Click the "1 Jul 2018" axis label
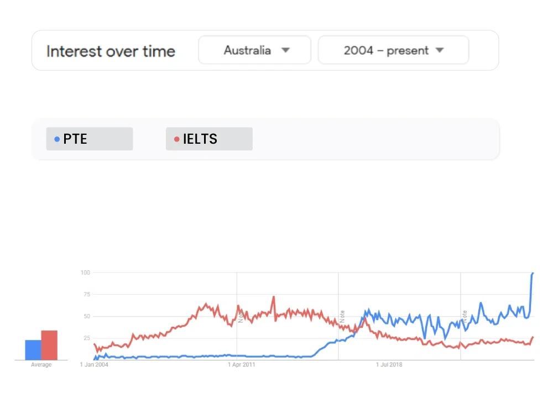The height and width of the screenshot is (419, 553). [x=389, y=365]
